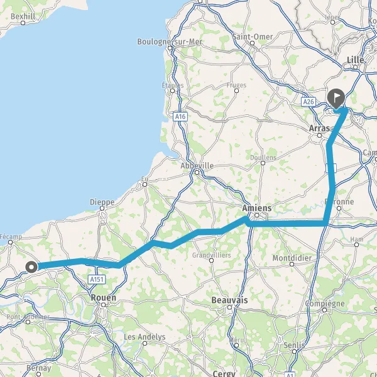
Task: Click the Beauvais city label
Action: [229, 300]
